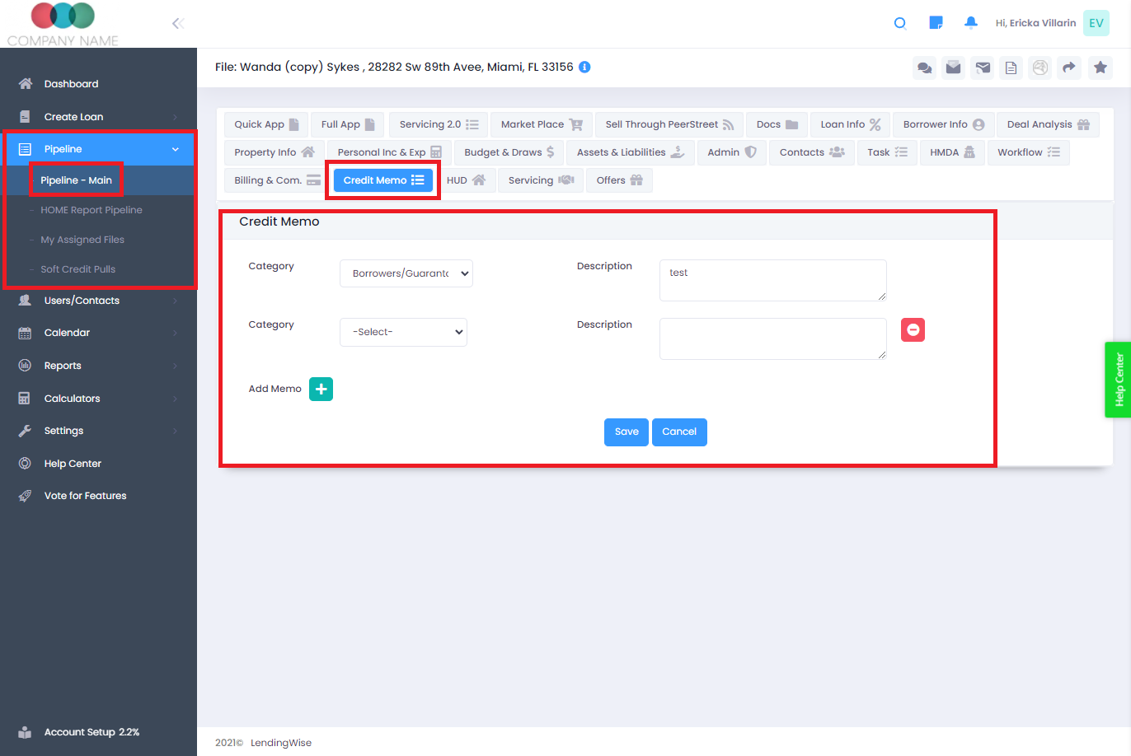Open the second category -Select- dropdown

point(403,332)
